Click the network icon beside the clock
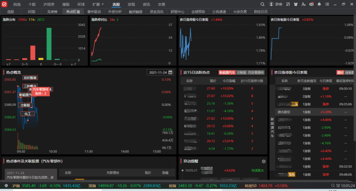 (338, 185)
